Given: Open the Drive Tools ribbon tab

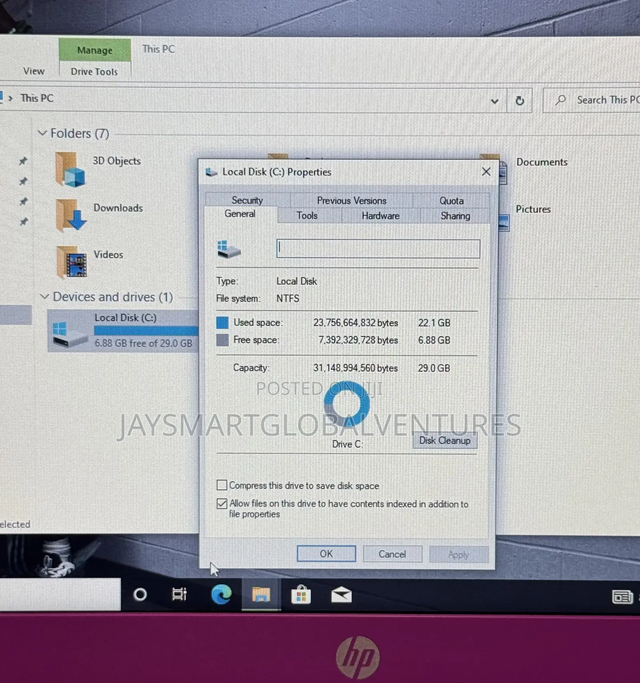Looking at the screenshot, I should coord(94,72).
